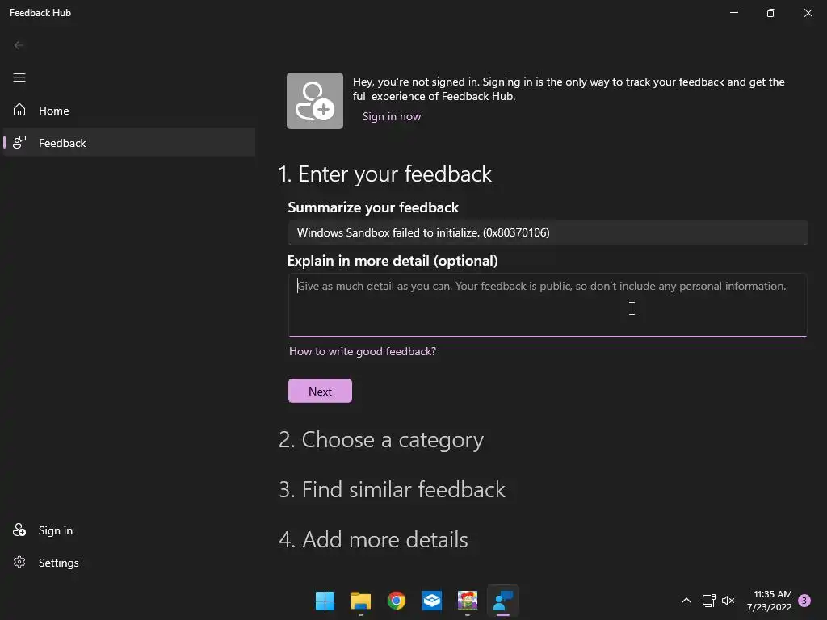
Task: Open How to write good feedback link
Action: point(363,351)
